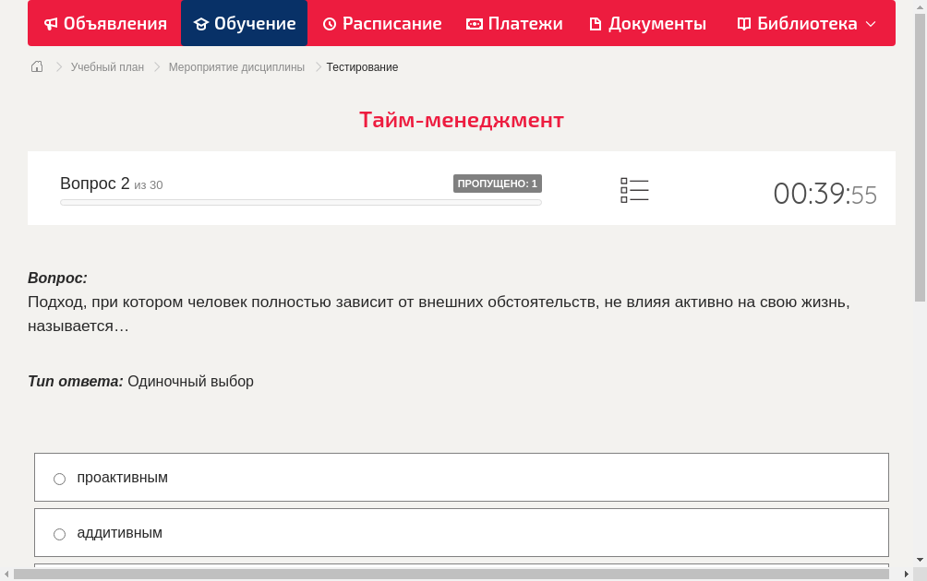Open the Платежи section
The image size is (927, 581).
pos(514,23)
